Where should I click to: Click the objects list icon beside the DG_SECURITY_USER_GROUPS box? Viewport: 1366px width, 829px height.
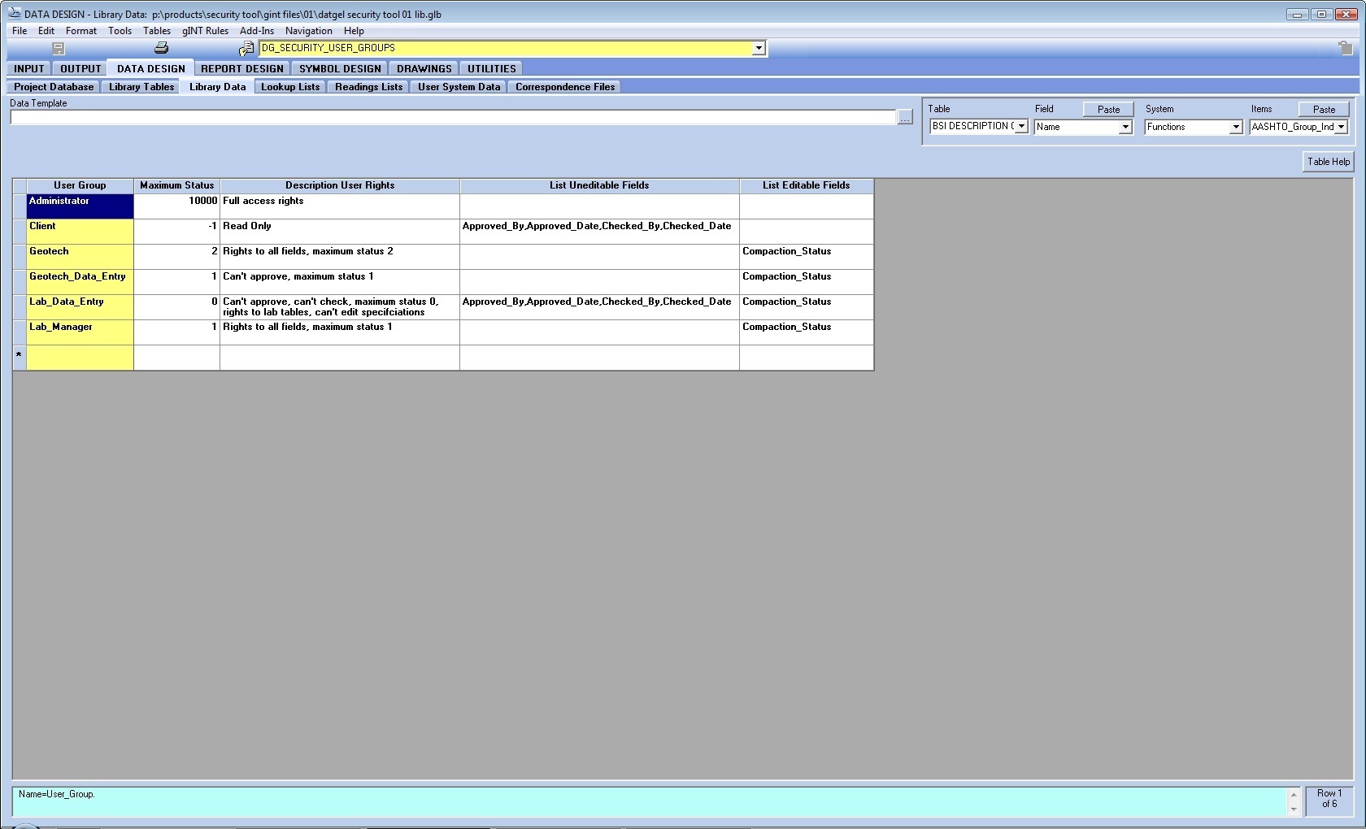tap(246, 49)
